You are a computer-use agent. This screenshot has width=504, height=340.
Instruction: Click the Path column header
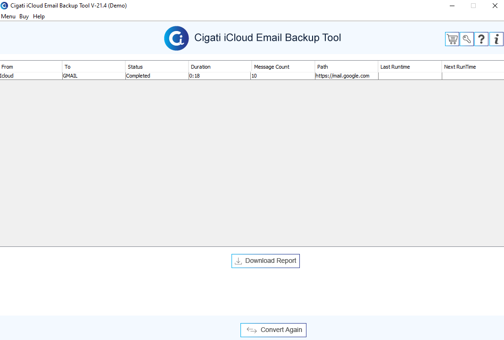[x=347, y=67]
